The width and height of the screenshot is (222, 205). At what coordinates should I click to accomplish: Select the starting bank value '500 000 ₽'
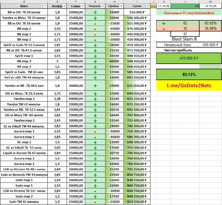pos(210,45)
